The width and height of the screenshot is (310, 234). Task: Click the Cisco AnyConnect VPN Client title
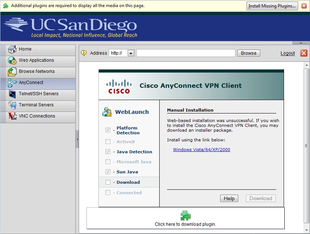coord(190,86)
